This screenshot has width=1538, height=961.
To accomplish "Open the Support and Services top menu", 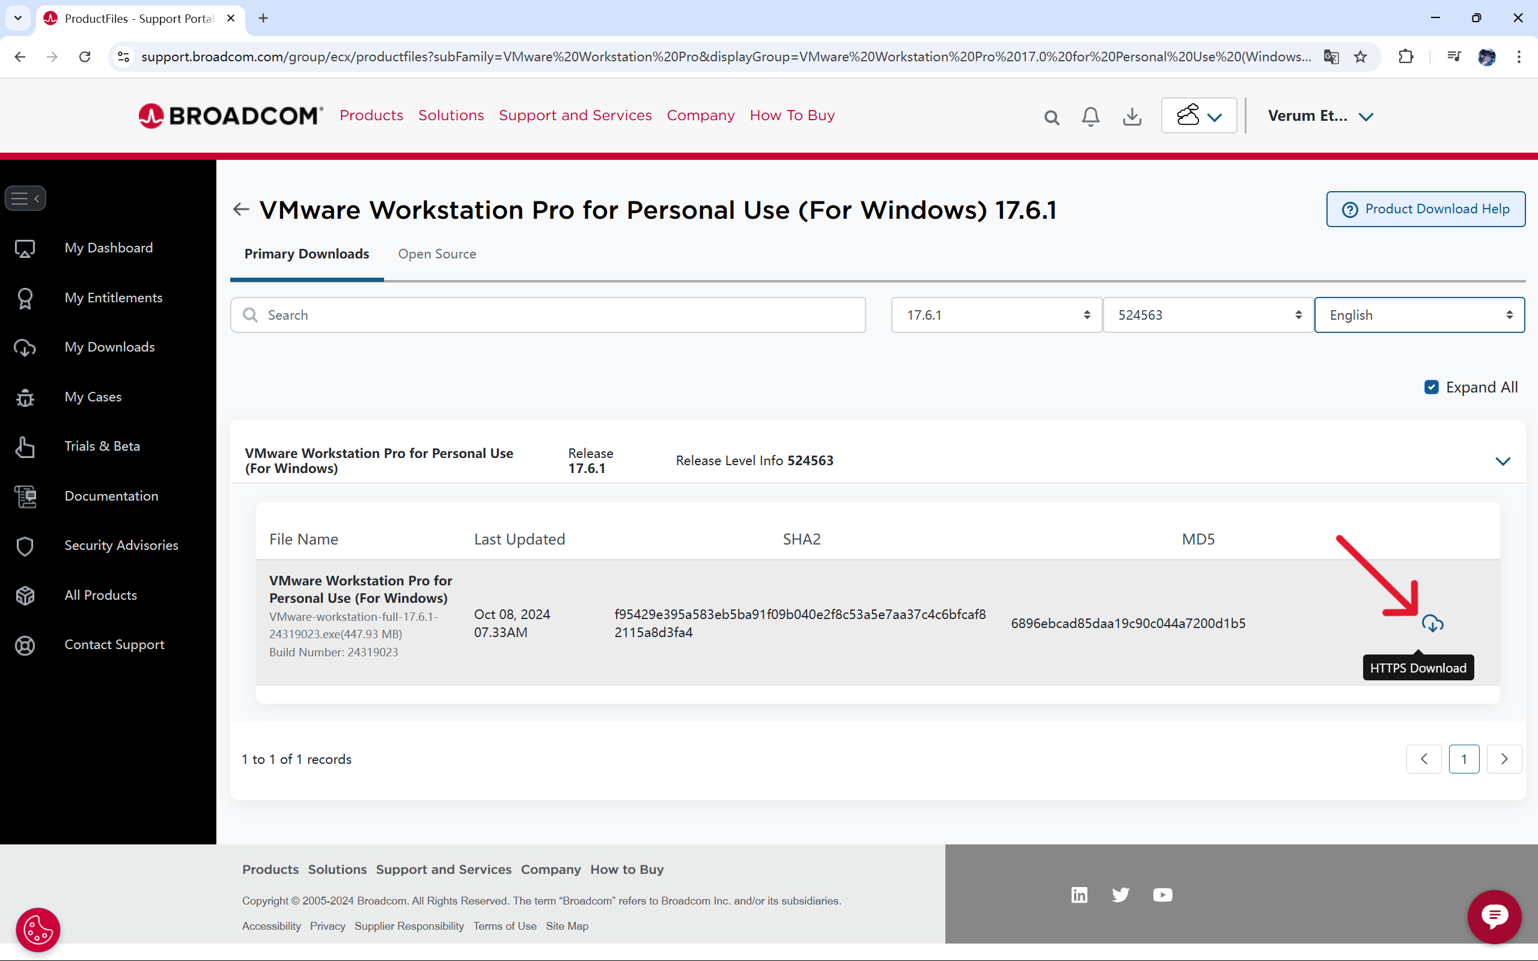I will (575, 115).
